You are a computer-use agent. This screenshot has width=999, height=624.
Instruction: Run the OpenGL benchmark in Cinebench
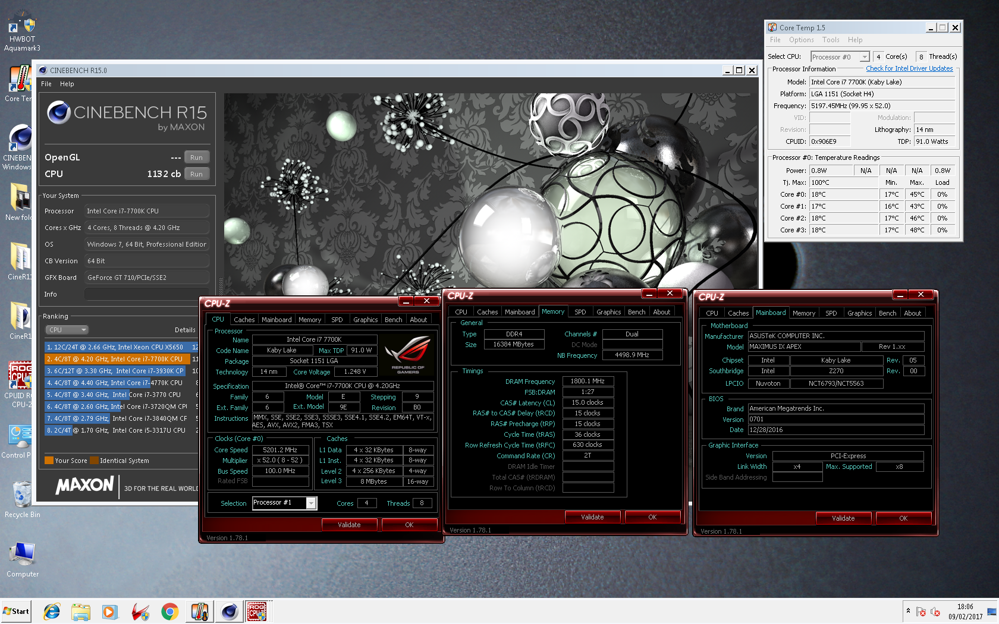pos(197,157)
